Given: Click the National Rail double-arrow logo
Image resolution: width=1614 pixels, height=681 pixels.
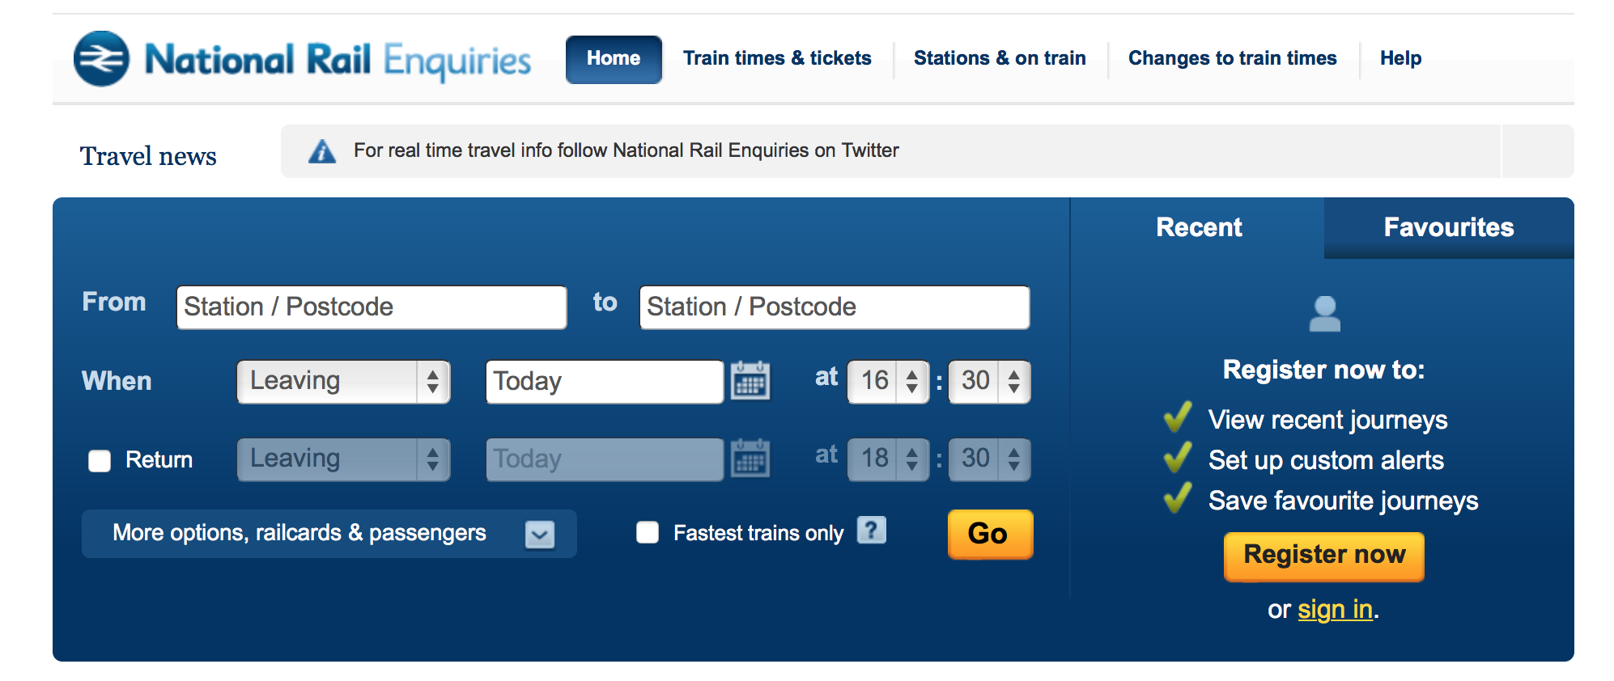Looking at the screenshot, I should 101,59.
